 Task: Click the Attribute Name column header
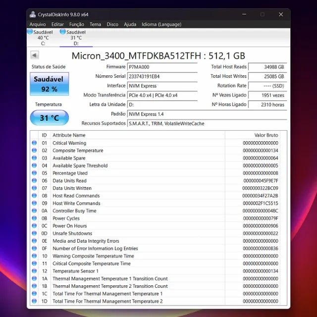tap(138, 135)
